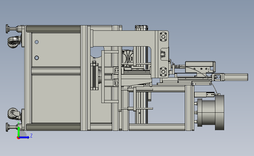This screenshot has width=254, height=156.
Task: Select the lower-left caster wheel
Action: [x=13, y=114]
